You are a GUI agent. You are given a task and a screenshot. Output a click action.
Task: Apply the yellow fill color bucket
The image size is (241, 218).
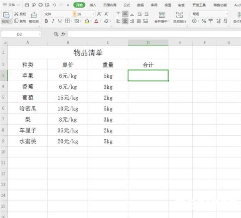tap(87, 21)
